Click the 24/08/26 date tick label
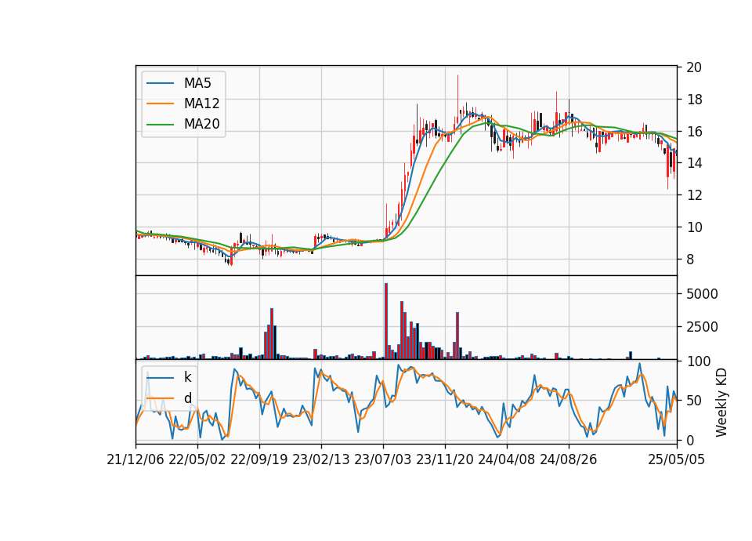This screenshot has height=541, width=752. [569, 459]
